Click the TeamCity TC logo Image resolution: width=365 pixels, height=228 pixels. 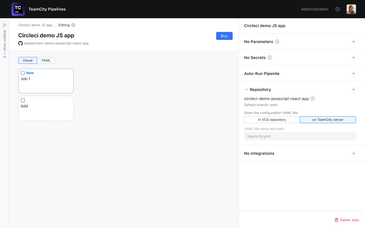(18, 9)
